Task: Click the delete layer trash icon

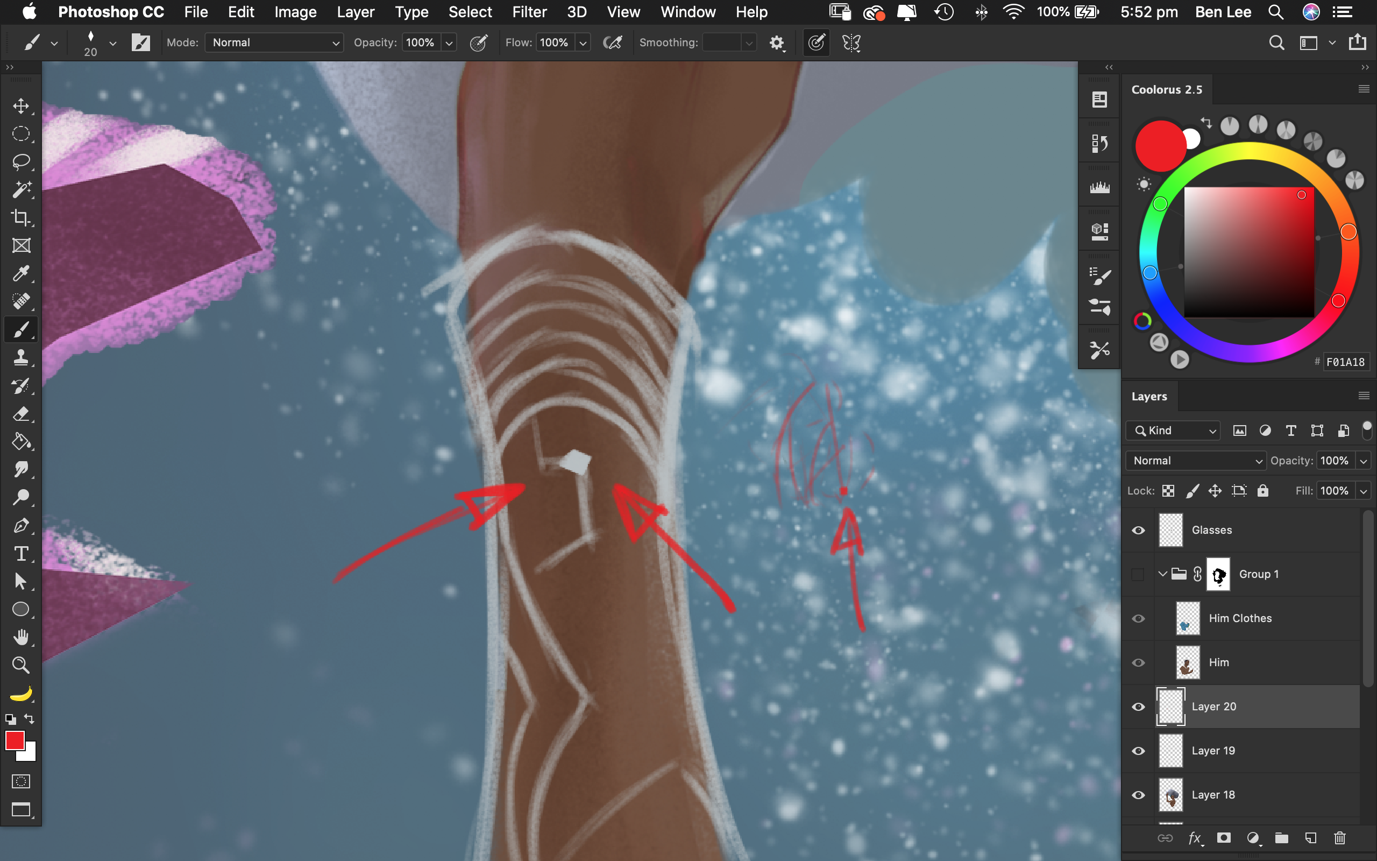Action: click(x=1339, y=838)
